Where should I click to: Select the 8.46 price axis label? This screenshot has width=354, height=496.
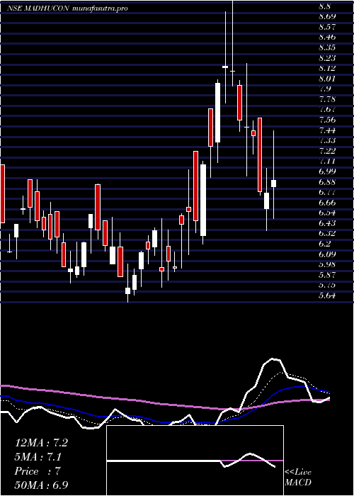click(x=327, y=37)
